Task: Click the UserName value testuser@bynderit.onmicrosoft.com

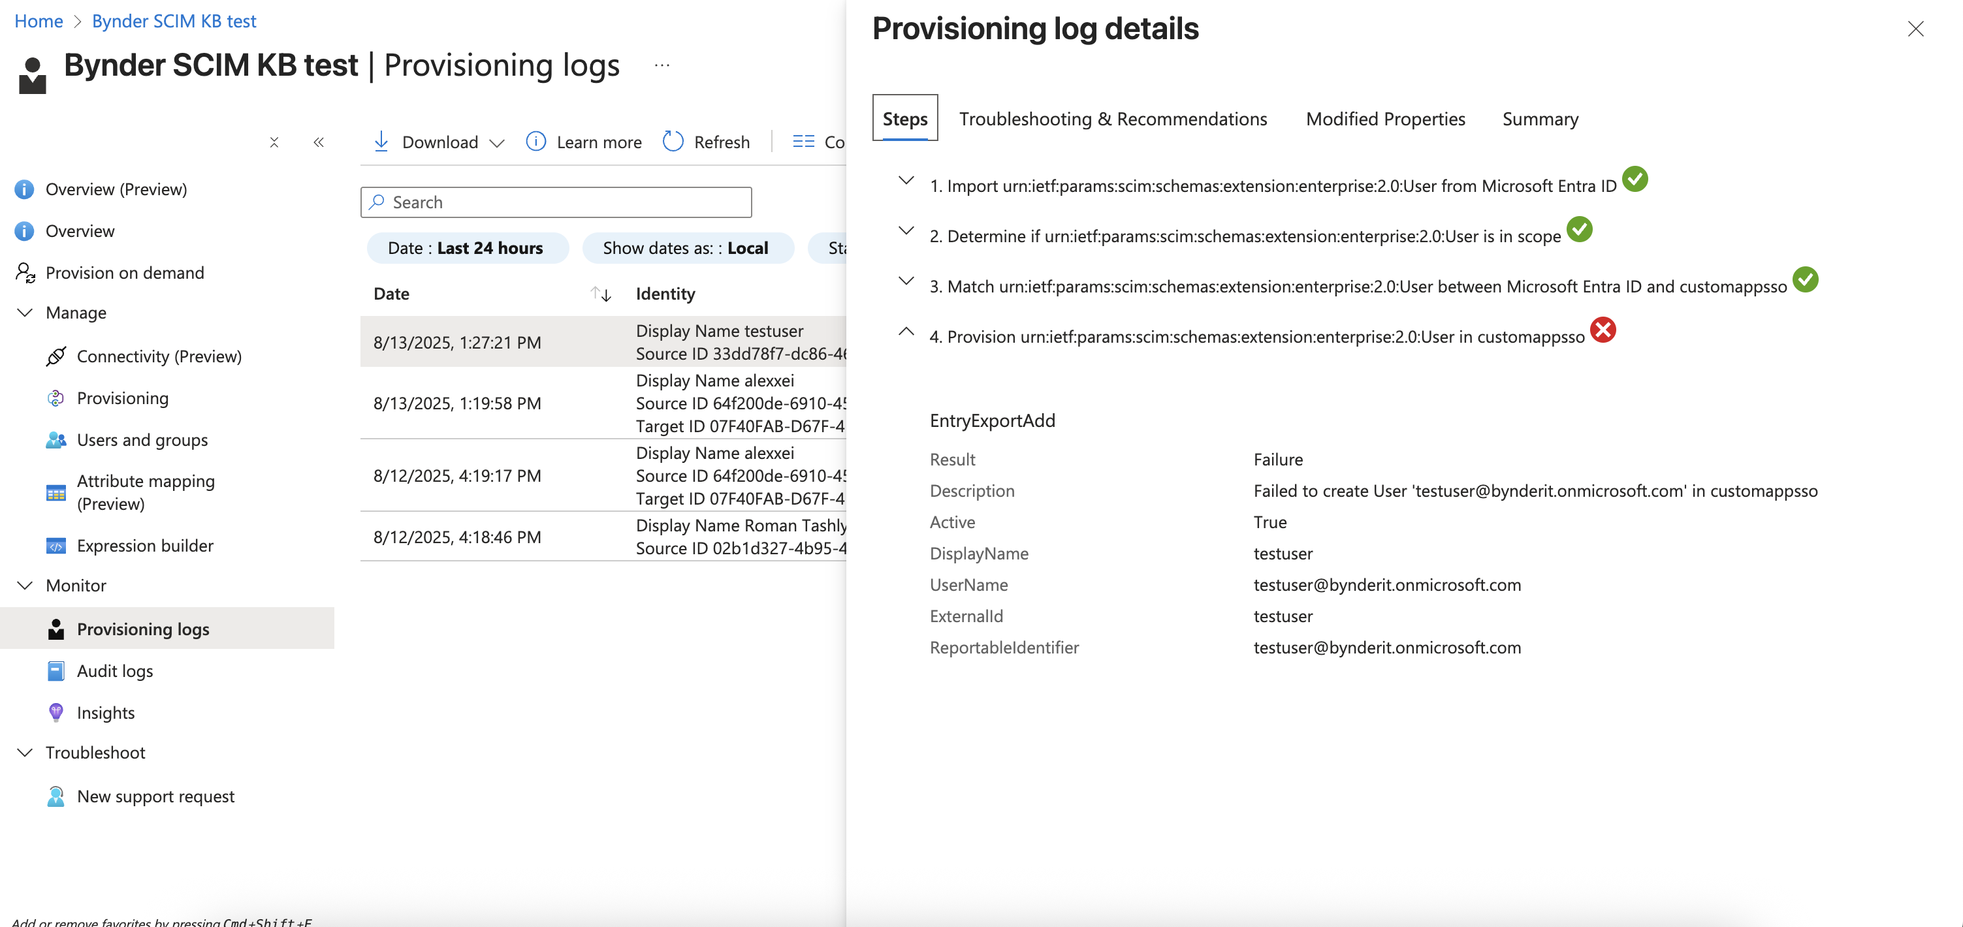Action: point(1387,585)
